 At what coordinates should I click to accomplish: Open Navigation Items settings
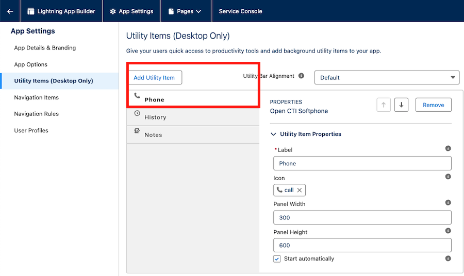point(36,97)
